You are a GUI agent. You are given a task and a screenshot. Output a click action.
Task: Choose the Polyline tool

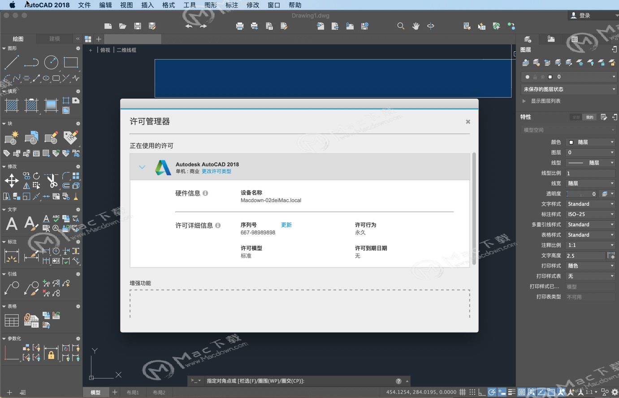pos(31,62)
